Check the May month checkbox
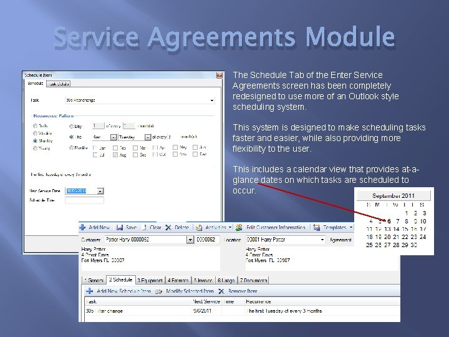Screen dimensions: 449x337 coord(175,147)
